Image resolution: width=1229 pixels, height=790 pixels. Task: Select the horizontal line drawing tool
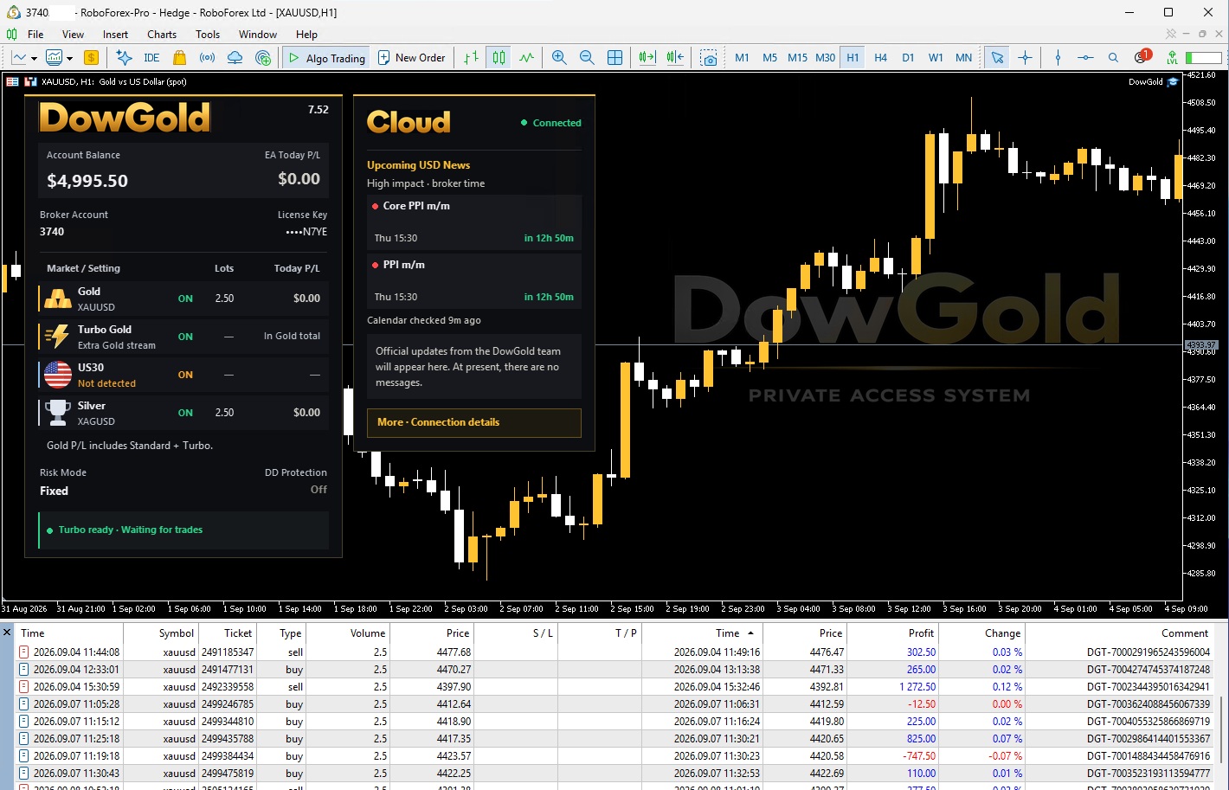[1085, 58]
